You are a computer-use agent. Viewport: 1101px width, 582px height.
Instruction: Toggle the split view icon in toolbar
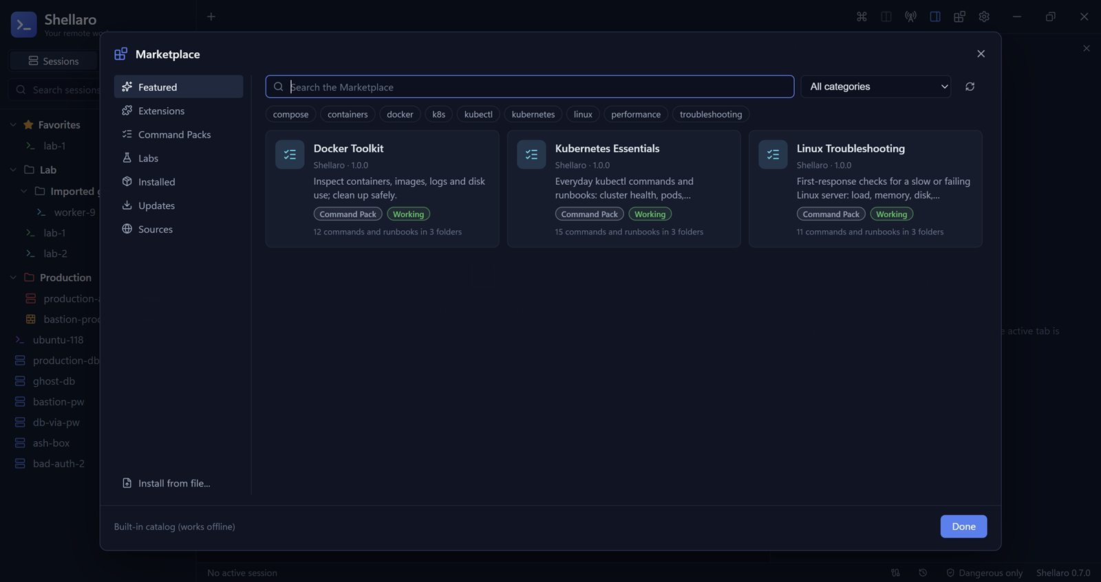pos(886,16)
